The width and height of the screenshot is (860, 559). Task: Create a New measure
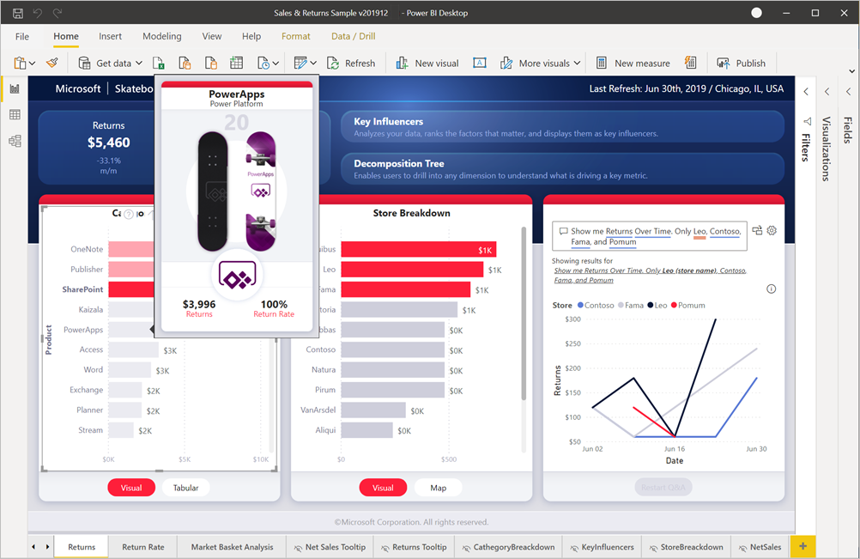pos(633,63)
